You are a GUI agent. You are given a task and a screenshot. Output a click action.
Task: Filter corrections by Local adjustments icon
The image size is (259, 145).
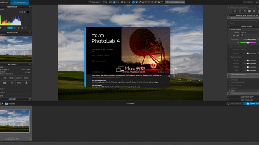254,11
